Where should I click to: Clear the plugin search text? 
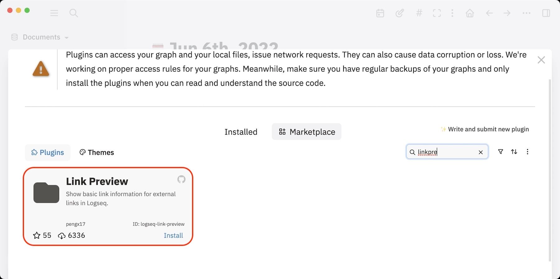point(481,152)
